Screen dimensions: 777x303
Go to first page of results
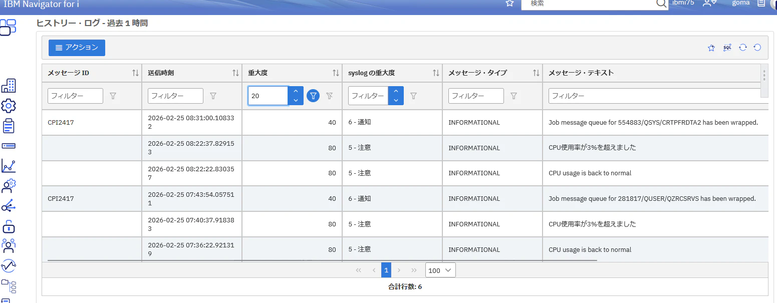click(x=358, y=270)
